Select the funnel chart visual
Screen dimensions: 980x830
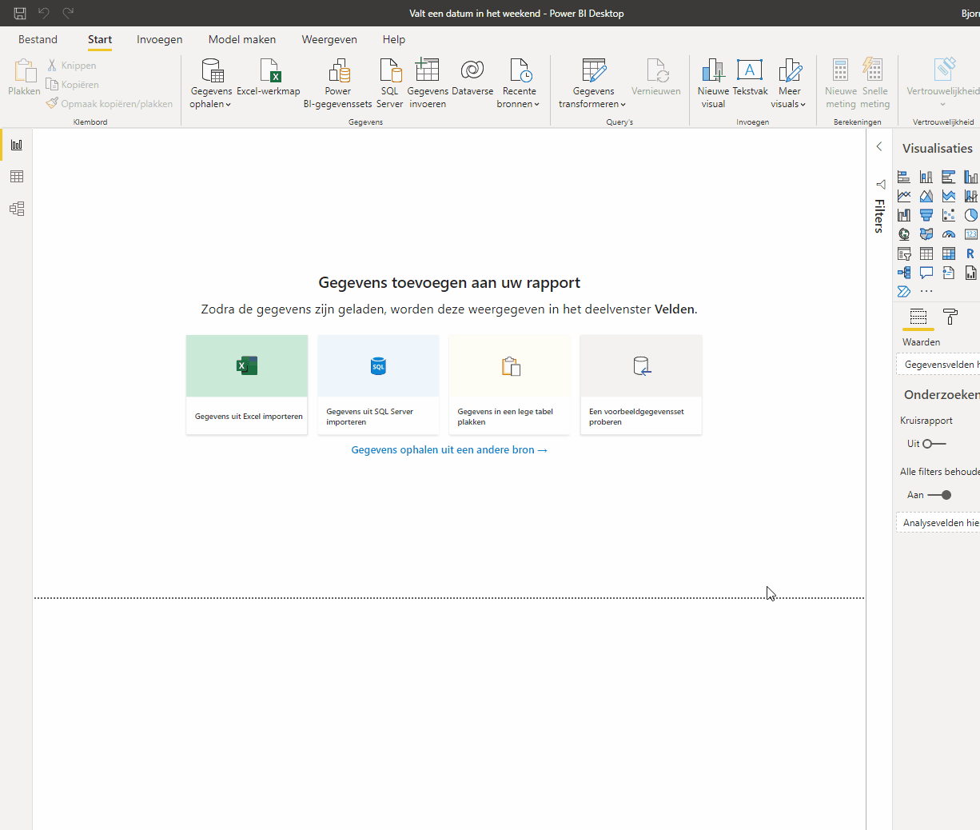[926, 215]
